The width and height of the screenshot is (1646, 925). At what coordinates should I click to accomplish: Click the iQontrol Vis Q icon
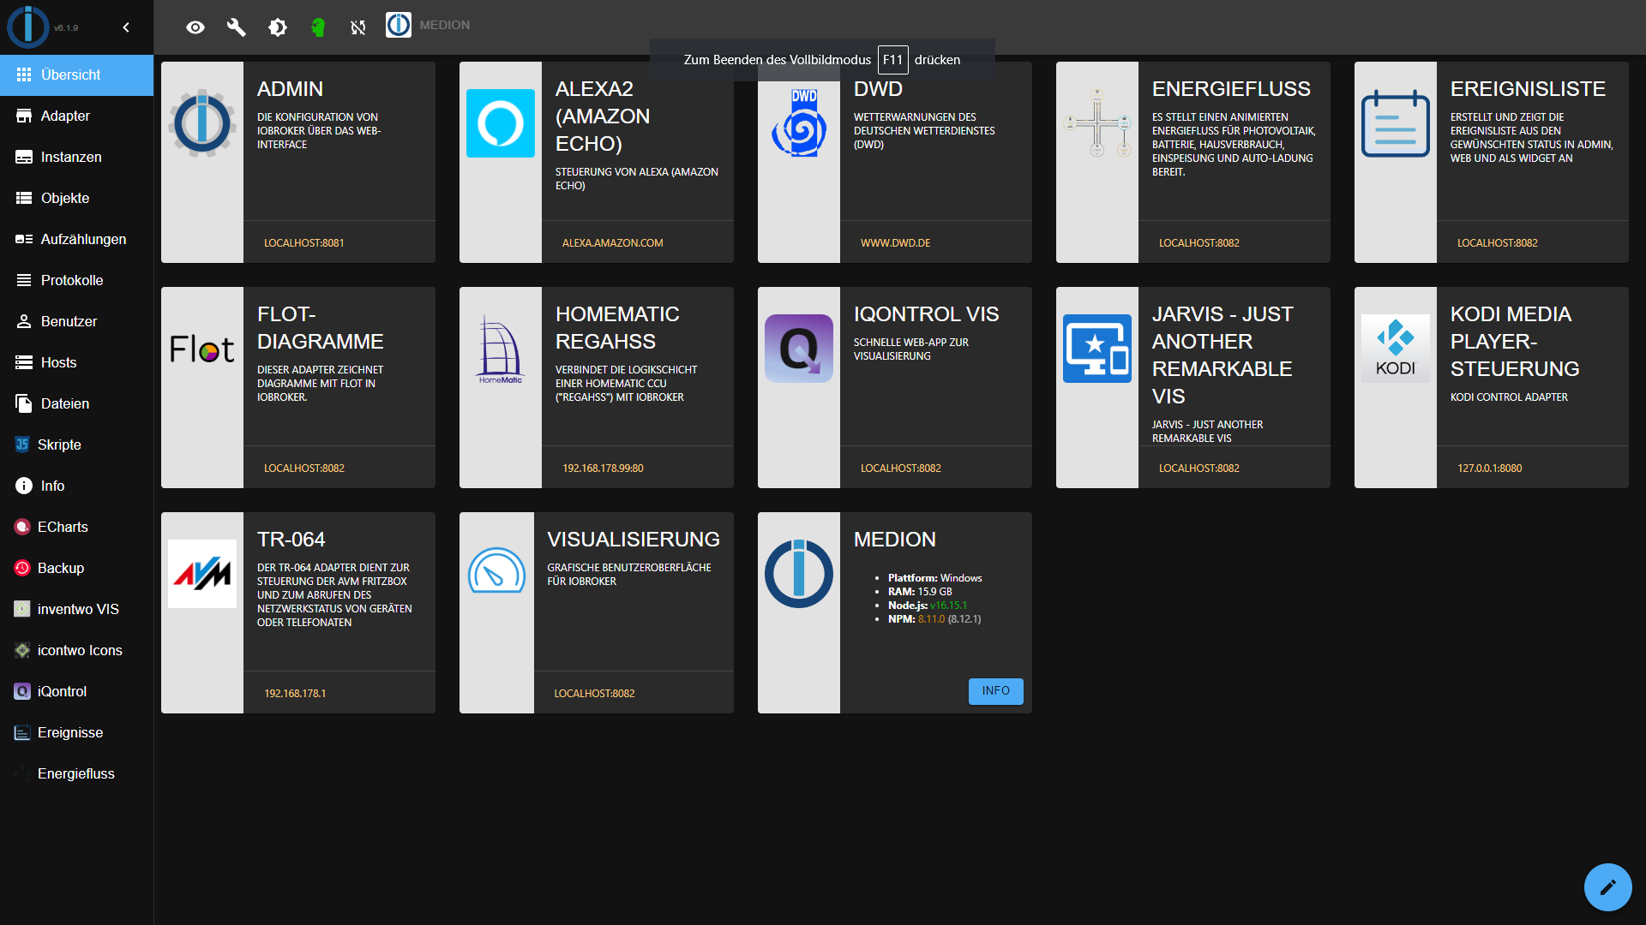(x=799, y=349)
